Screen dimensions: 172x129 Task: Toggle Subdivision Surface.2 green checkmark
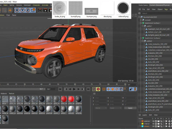[143, 38]
